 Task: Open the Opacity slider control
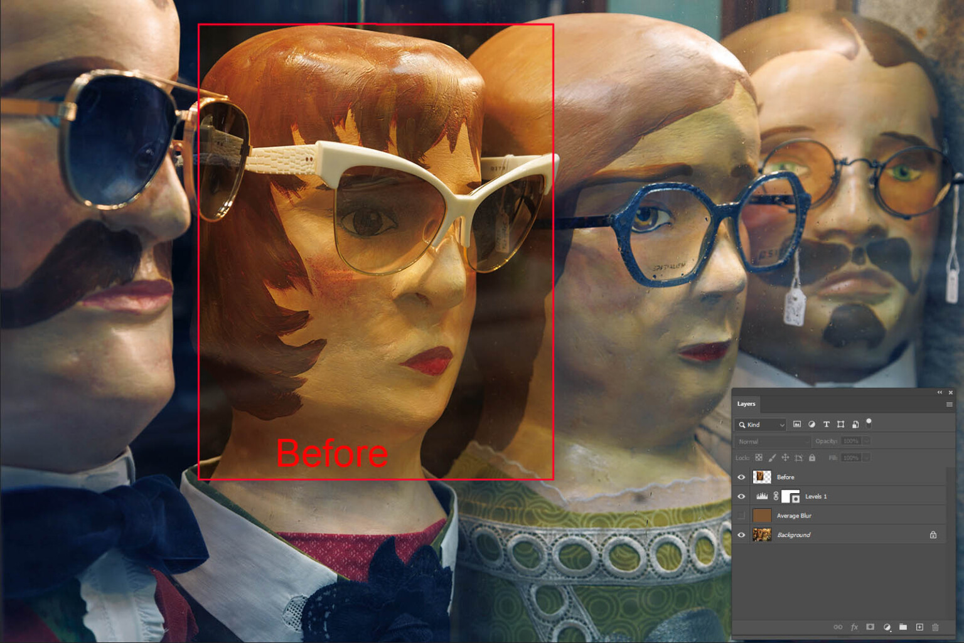[x=866, y=442]
